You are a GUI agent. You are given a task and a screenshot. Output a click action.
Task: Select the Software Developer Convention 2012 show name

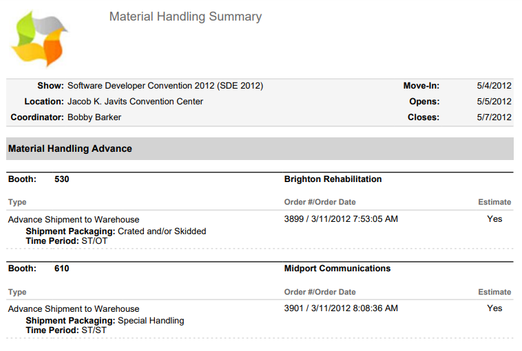click(165, 86)
